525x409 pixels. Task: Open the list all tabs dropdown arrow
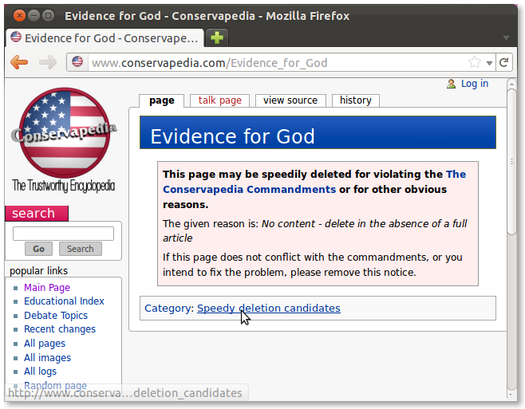[x=506, y=37]
